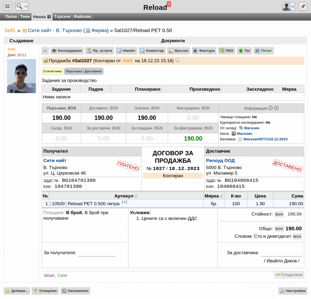
Task: Click the heart like icon
Action: 178,60
